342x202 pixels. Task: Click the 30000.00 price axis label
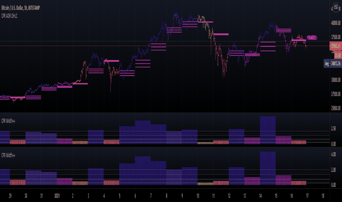[x=336, y=80]
